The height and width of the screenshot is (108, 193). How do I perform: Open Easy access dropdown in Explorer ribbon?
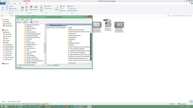pyautogui.click(x=48, y=8)
